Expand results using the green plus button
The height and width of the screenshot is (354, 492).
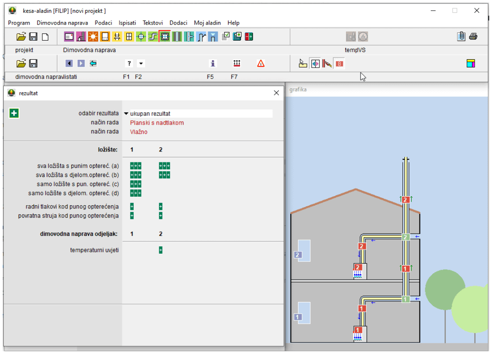click(x=14, y=113)
